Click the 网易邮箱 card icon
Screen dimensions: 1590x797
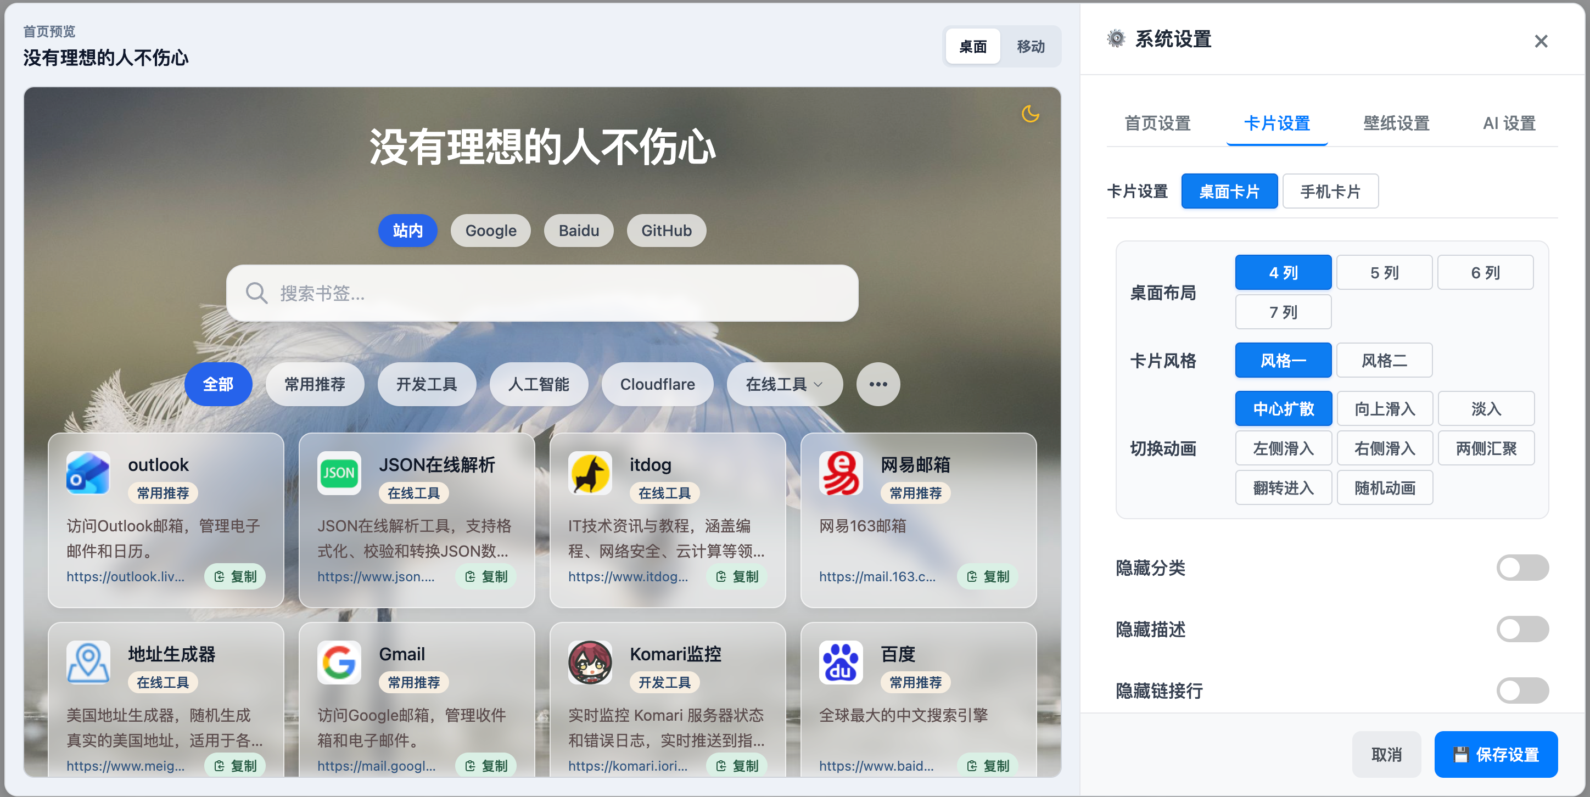[841, 473]
